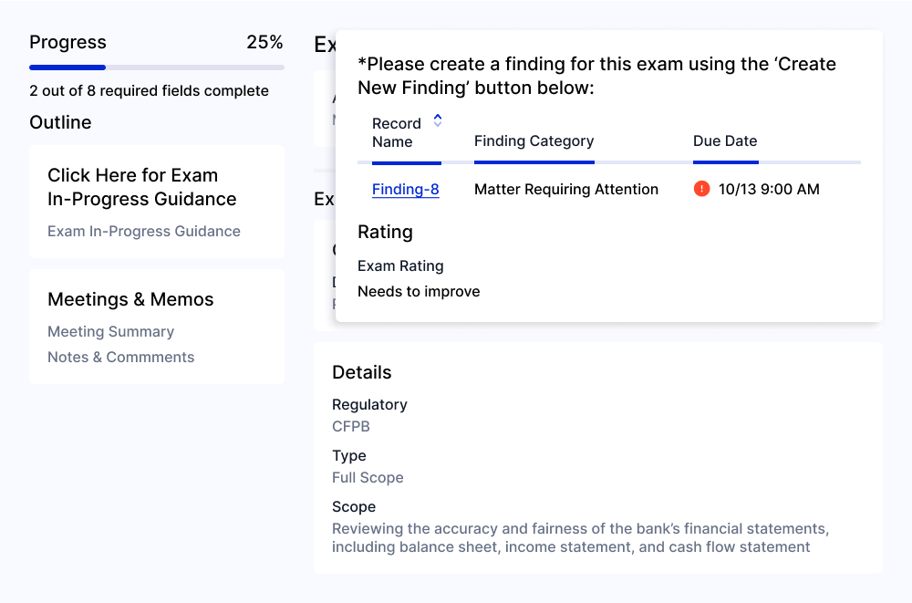Click the 25% progress label

click(x=264, y=42)
